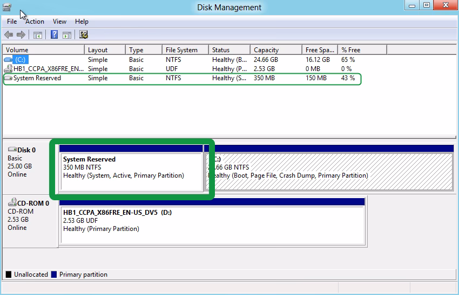Click the Forward arrow toolbar icon
Screen dimensions: 459x295
pyautogui.click(x=21, y=35)
